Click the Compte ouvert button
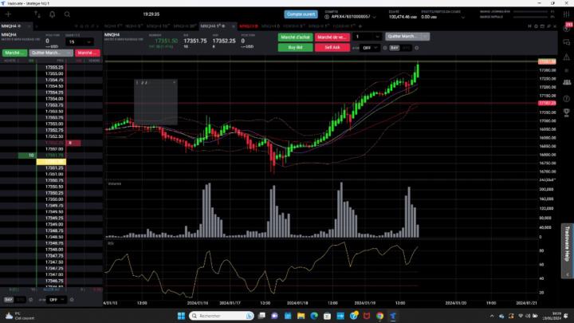The height and width of the screenshot is (323, 574). pos(301,14)
